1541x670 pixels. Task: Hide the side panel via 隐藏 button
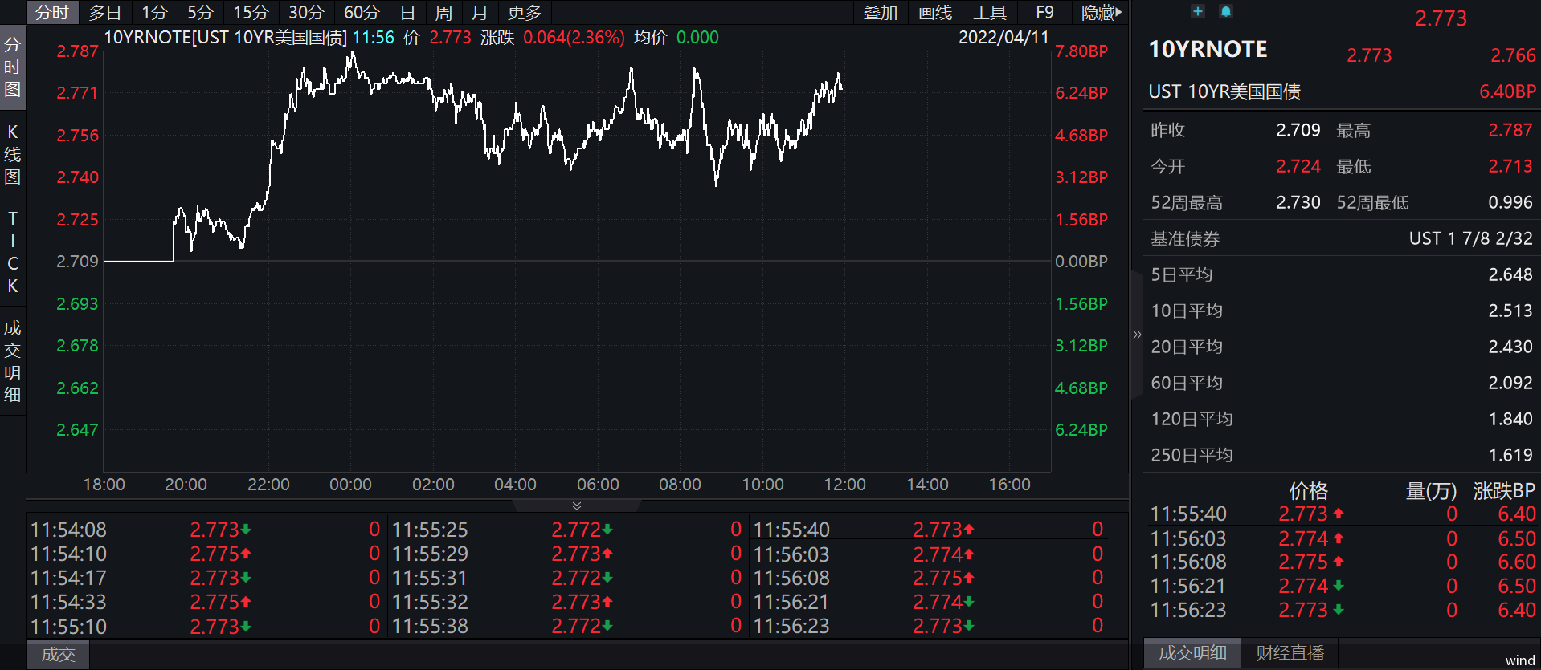point(1101,13)
